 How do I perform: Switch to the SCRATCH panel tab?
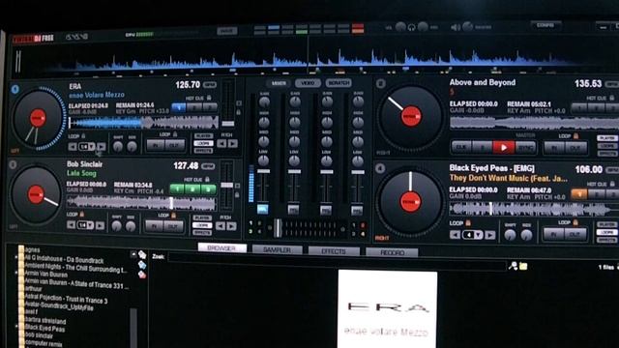pyautogui.click(x=339, y=83)
